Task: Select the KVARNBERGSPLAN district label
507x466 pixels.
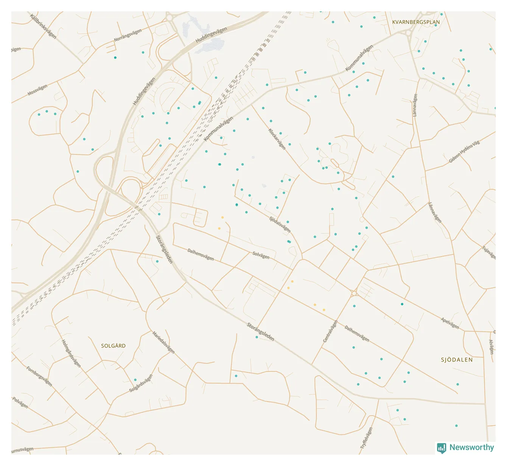Action: tap(416, 22)
